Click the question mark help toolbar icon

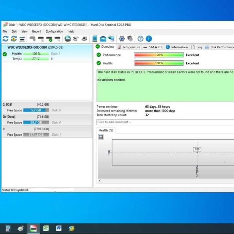tap(140, 39)
